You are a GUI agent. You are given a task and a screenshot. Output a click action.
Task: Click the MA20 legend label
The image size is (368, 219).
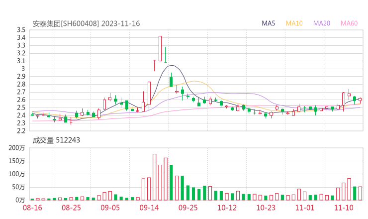[322, 23]
